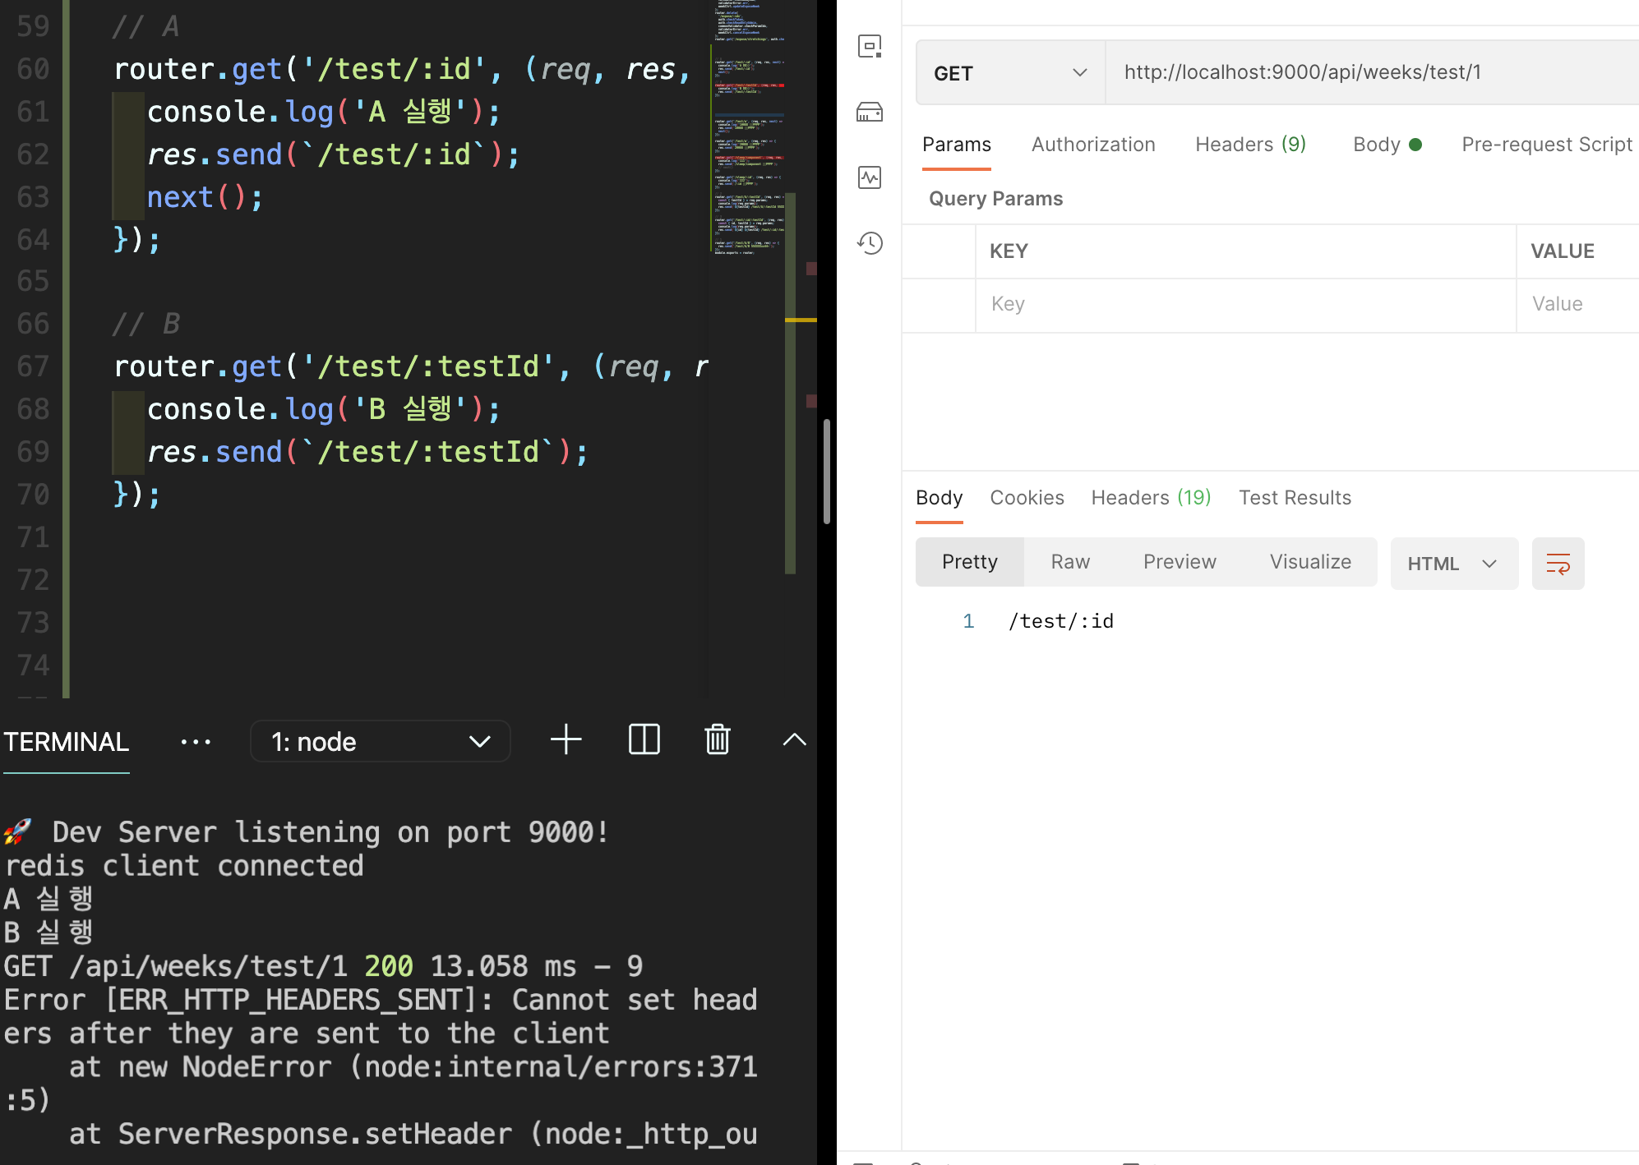Open the Pre-request Script tab

pyautogui.click(x=1547, y=145)
